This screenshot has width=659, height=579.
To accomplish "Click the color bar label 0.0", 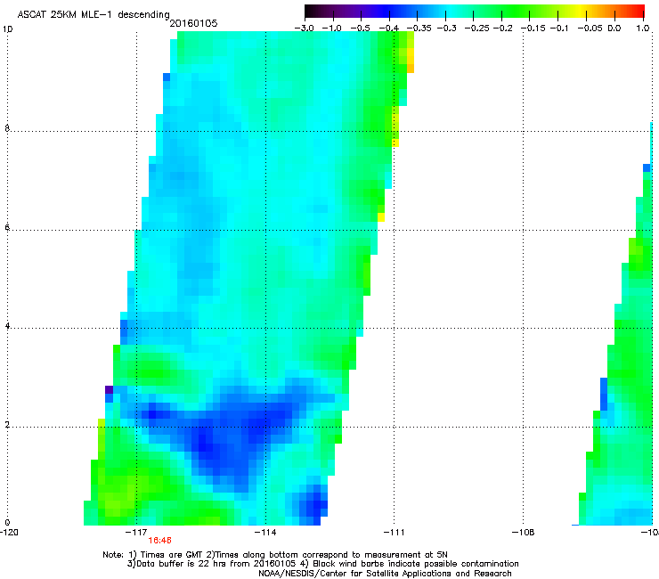I will [614, 29].
